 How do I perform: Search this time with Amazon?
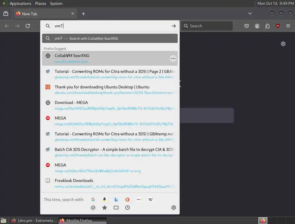(104, 200)
